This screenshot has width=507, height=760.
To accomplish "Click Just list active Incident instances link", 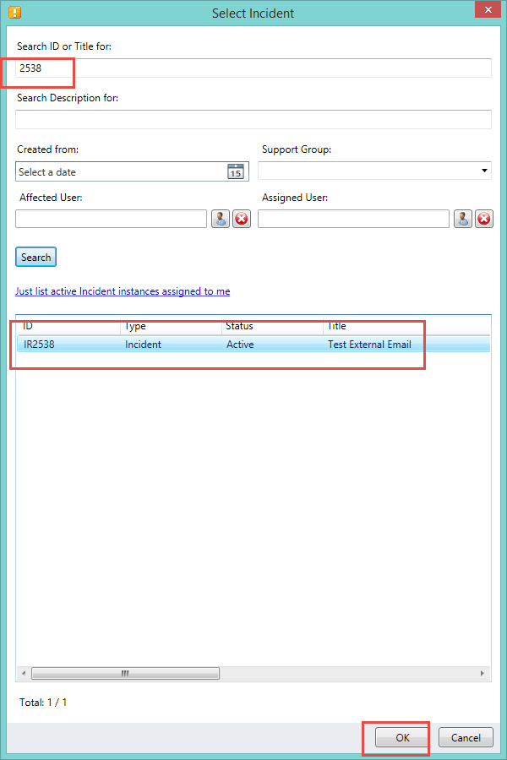I will point(123,291).
